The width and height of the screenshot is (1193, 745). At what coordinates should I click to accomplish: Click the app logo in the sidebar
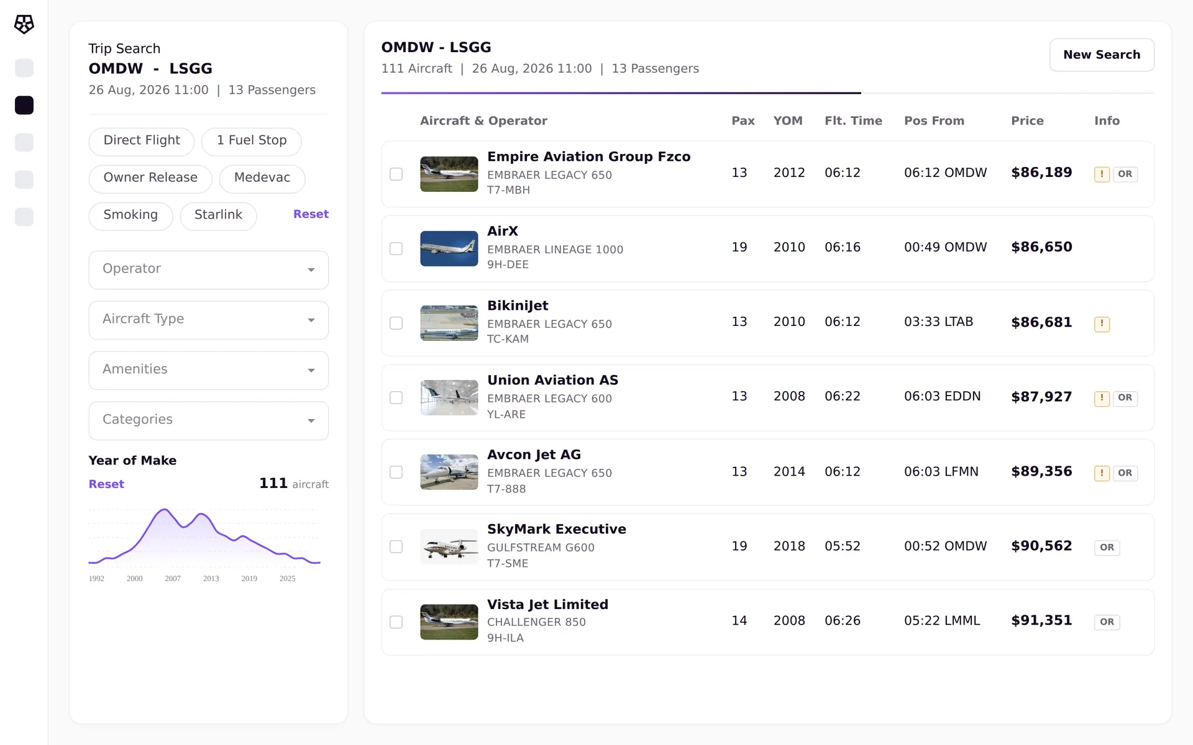coord(24,24)
